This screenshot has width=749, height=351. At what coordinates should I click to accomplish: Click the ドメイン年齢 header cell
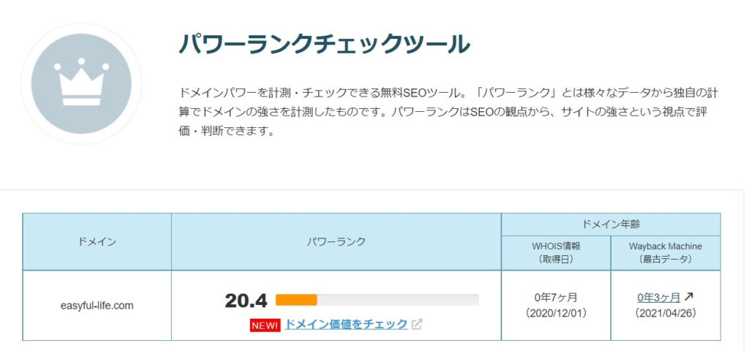tap(611, 224)
